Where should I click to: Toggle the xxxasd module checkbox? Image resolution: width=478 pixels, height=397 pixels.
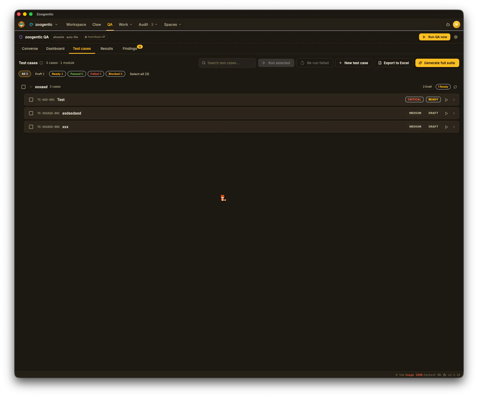23,87
